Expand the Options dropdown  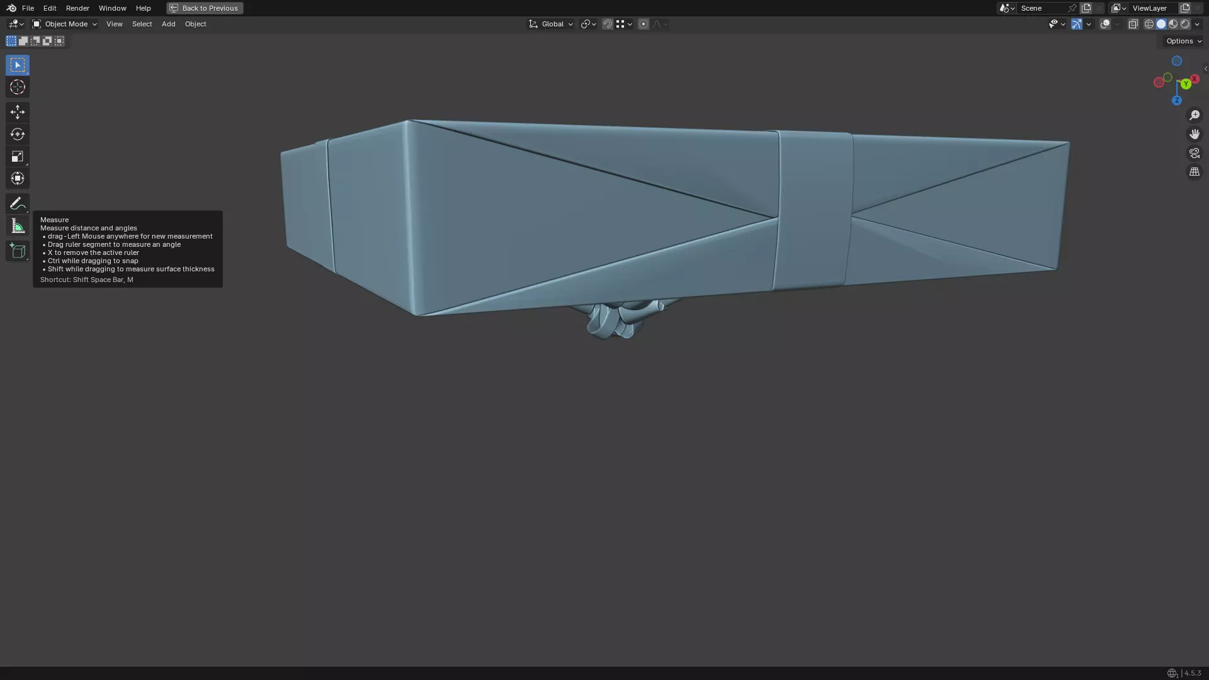pos(1183,41)
